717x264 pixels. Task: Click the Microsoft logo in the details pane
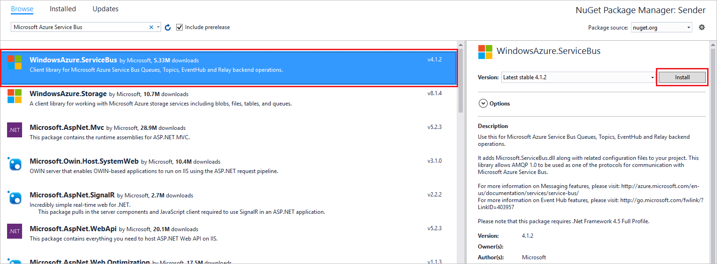(485, 52)
